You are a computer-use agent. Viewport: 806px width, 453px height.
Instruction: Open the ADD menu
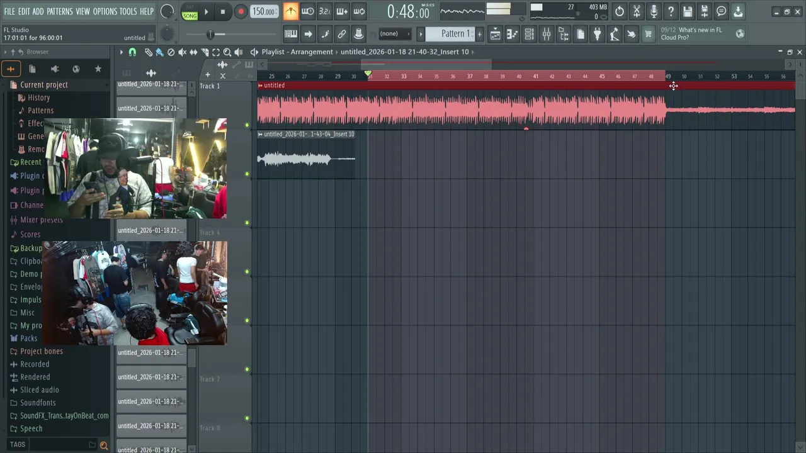pos(38,11)
